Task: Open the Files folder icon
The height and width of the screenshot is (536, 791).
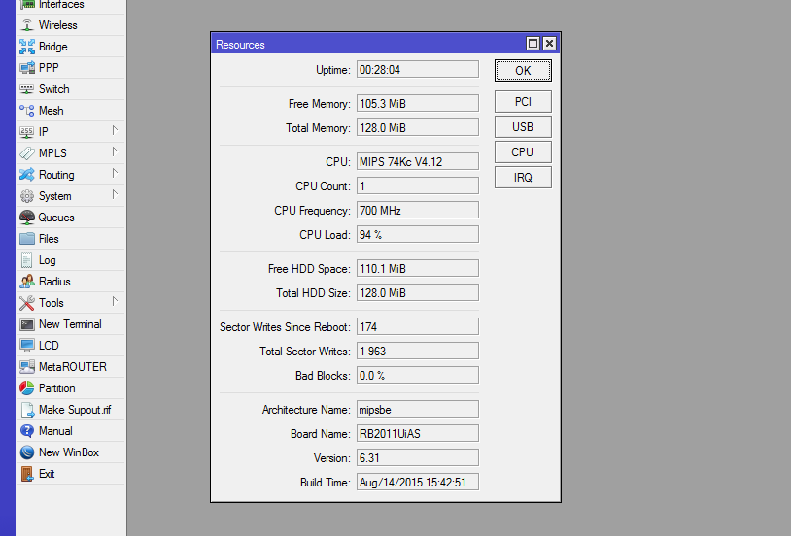Action: pyautogui.click(x=27, y=239)
